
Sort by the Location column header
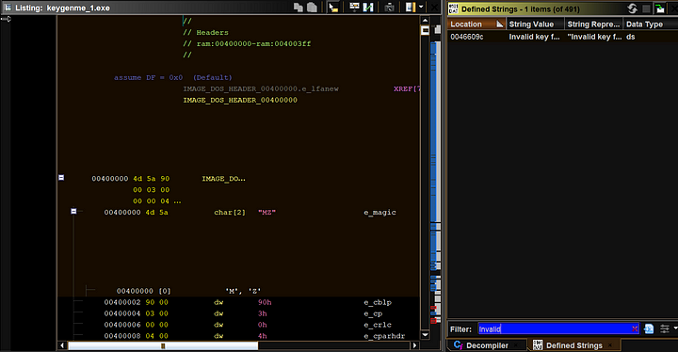click(x=476, y=24)
